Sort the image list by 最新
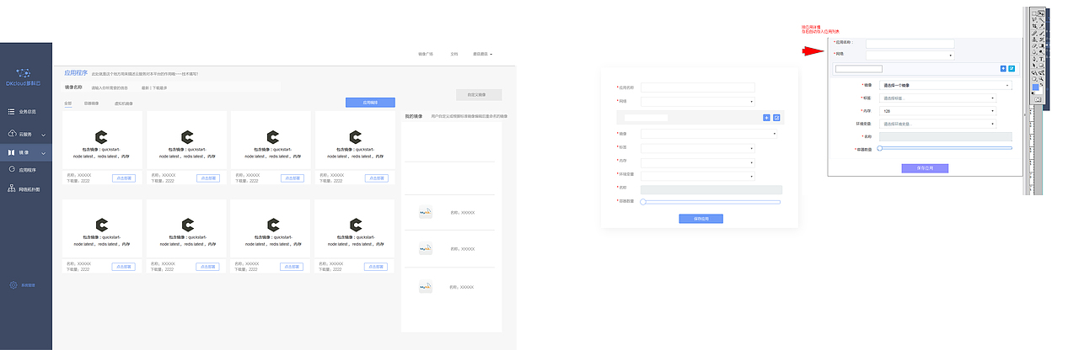The image size is (1079, 350). click(145, 87)
